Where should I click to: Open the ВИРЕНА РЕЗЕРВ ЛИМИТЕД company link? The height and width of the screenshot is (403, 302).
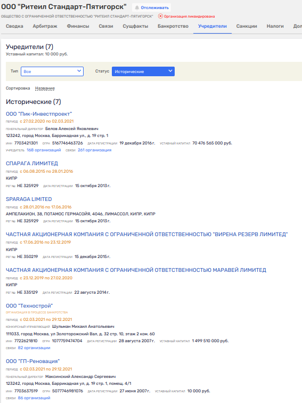pos(146,235)
